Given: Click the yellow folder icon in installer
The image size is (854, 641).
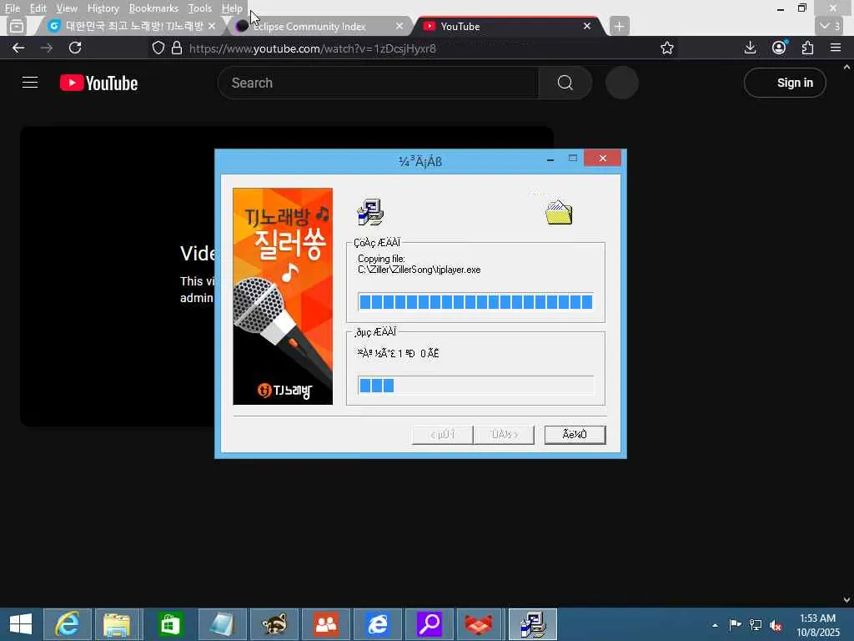Looking at the screenshot, I should pos(559,213).
